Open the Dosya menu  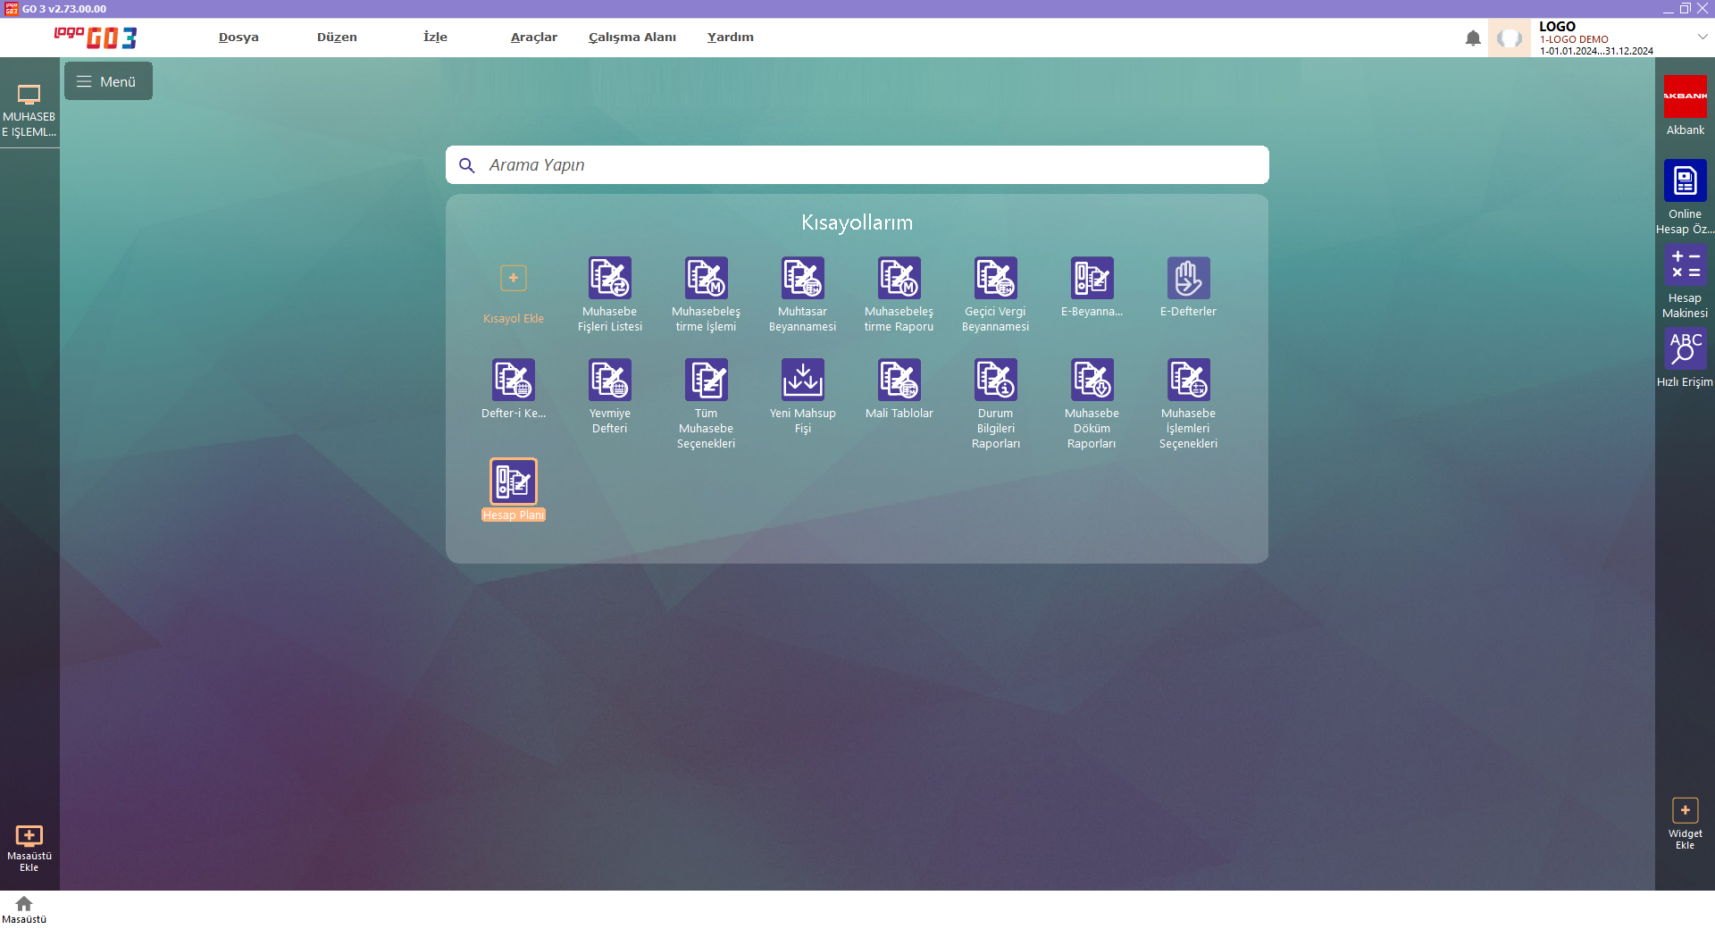(238, 38)
